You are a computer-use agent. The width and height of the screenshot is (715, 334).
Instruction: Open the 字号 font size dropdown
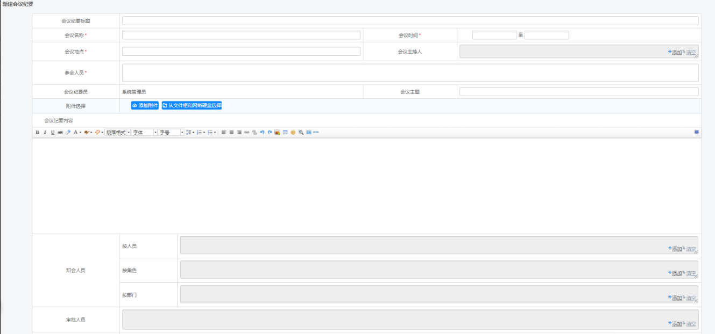tap(171, 132)
